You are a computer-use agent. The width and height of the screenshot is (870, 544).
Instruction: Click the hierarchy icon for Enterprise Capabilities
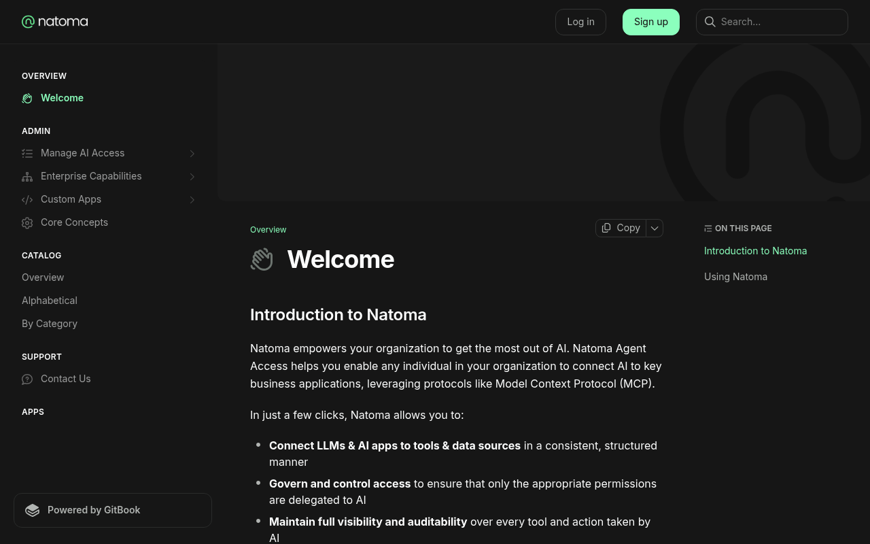(x=27, y=176)
